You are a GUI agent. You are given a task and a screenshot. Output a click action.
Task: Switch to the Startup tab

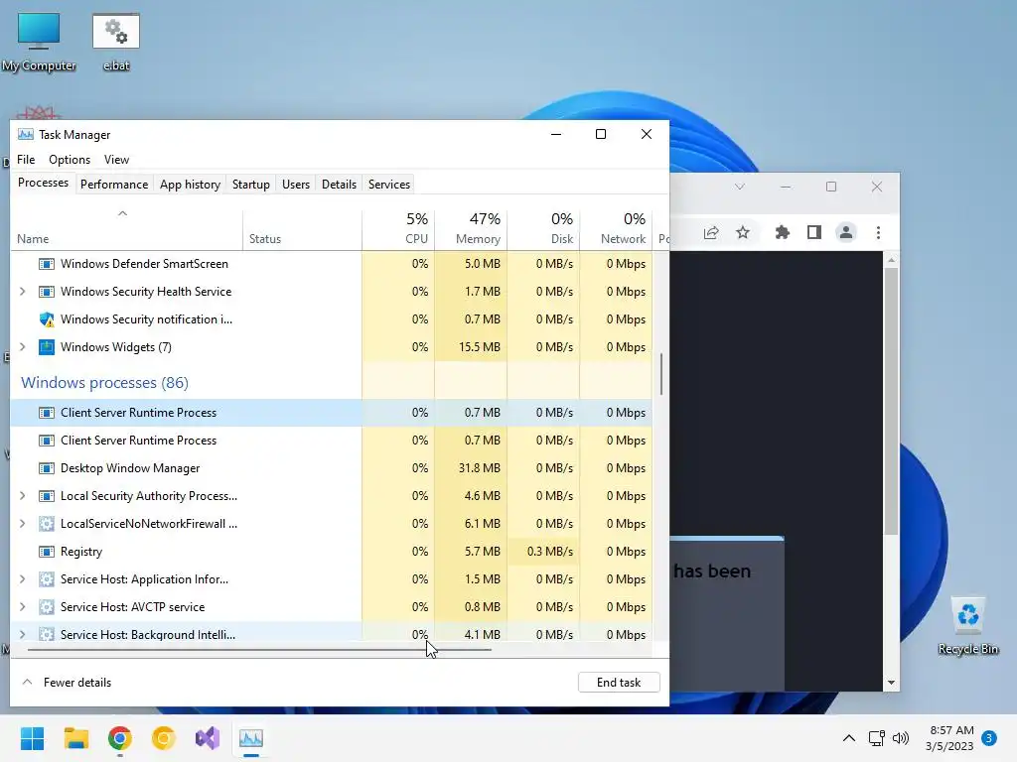251,185
